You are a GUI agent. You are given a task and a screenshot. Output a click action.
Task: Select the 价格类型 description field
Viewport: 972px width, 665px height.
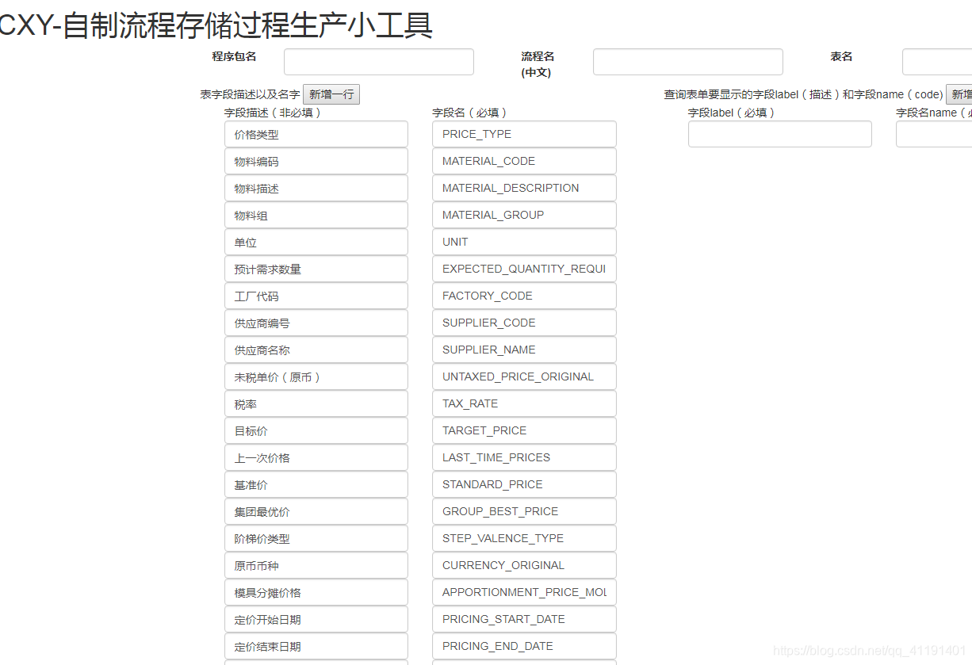tap(316, 134)
